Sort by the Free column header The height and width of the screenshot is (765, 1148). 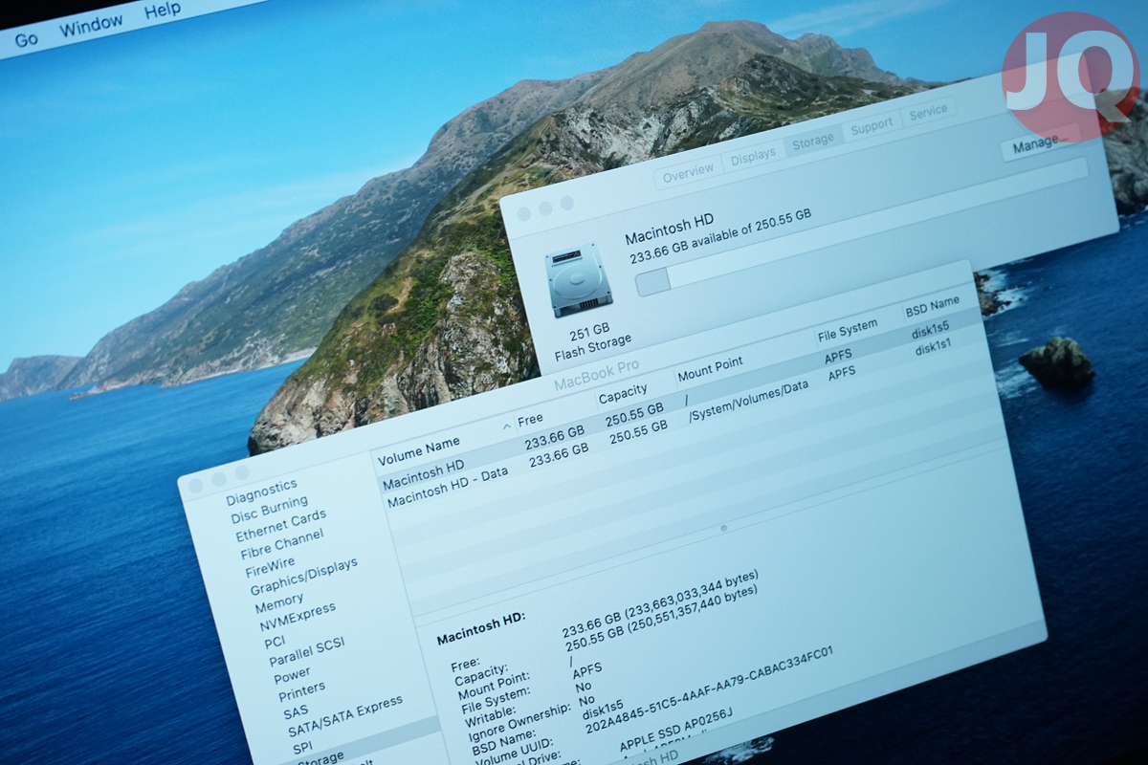(x=530, y=420)
